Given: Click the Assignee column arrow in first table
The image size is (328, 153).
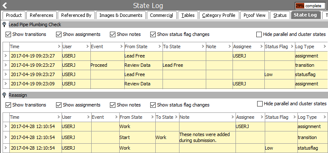Looking at the screenshot, I should point(261,46).
